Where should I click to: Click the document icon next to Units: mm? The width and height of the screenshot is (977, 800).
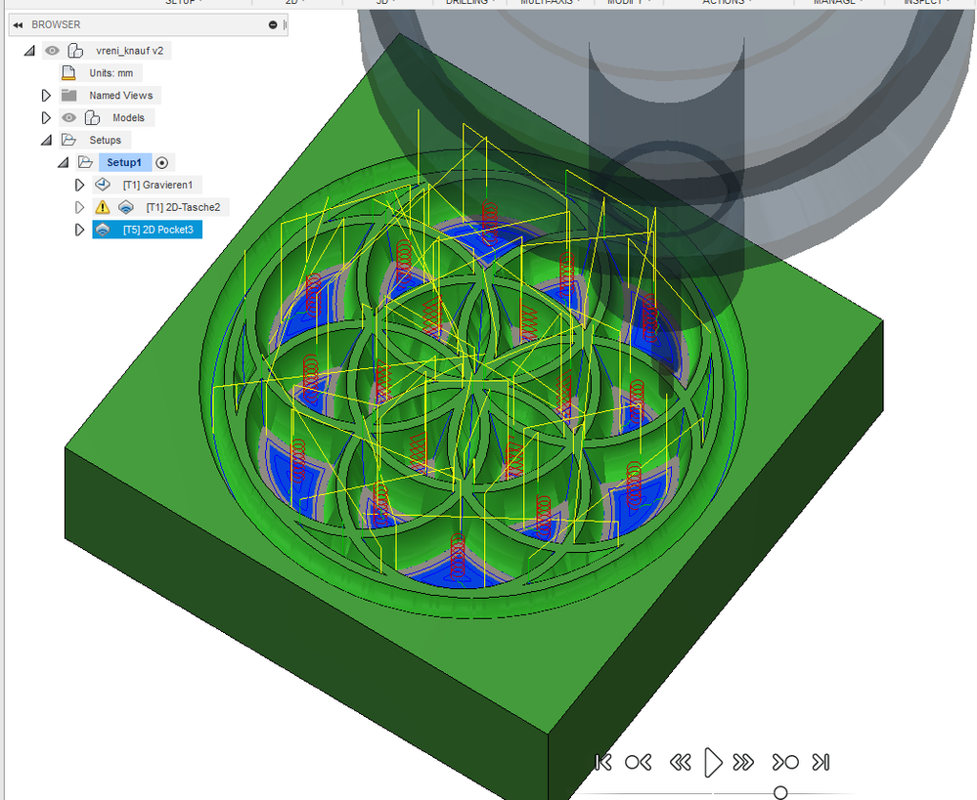click(68, 73)
